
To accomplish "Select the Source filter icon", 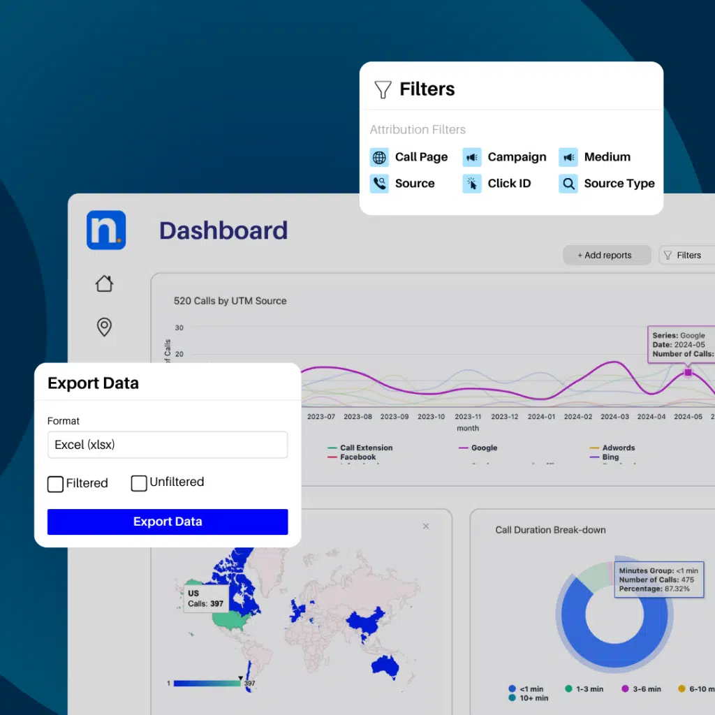I will coord(379,184).
